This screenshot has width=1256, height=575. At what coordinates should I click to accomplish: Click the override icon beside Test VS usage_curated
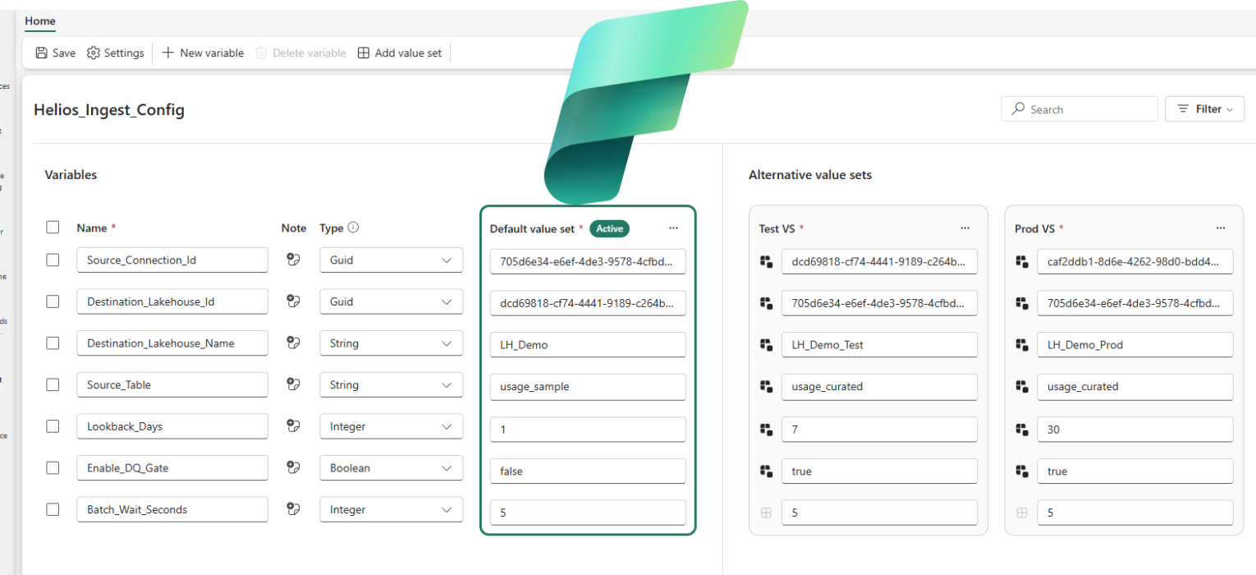tap(766, 386)
